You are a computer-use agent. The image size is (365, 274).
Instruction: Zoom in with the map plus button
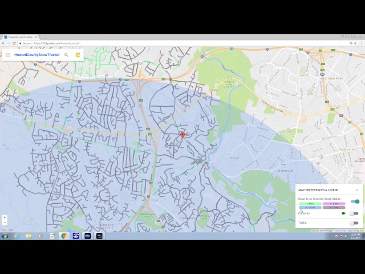[5, 217]
